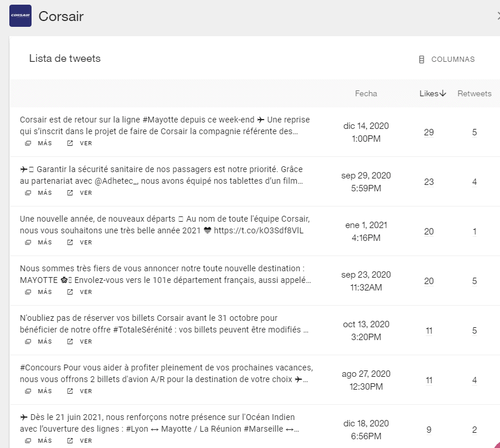Click the date 'ene 1, 2021 4:16PM'

click(366, 232)
